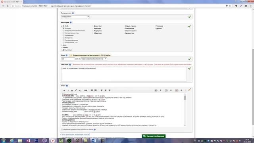Expand the Техника category group
This screenshot has width=254, height=143.
tap(159, 26)
